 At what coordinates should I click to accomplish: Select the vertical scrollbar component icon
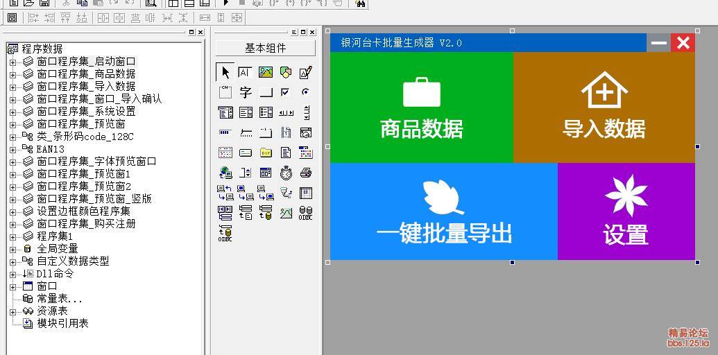[x=307, y=112]
